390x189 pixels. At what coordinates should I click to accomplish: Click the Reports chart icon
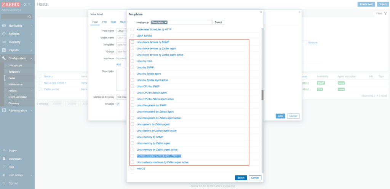(4, 50)
